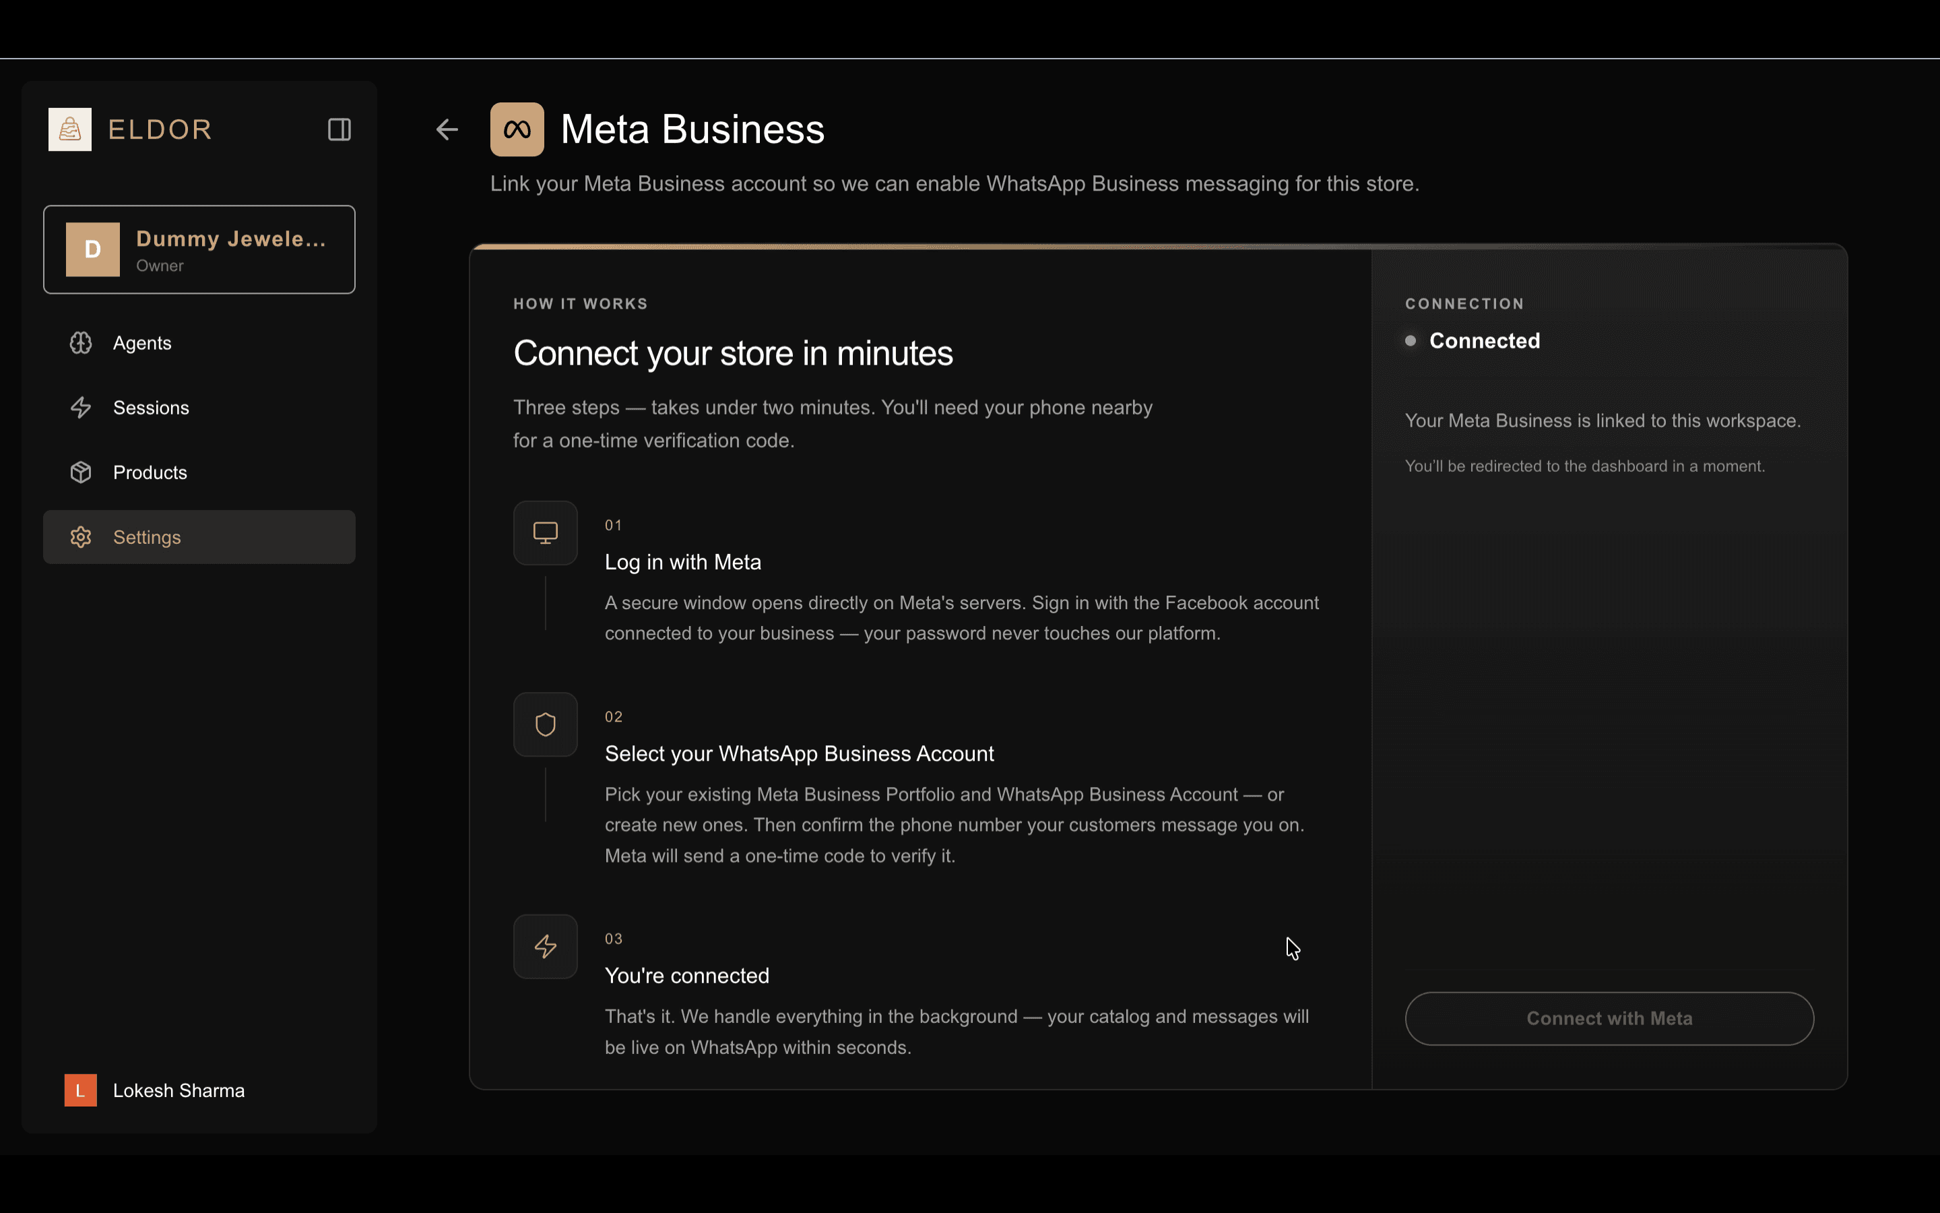Viewport: 1940px width, 1213px height.
Task: Collapse the sidebar with the panel toggle icon
Action: (x=339, y=129)
